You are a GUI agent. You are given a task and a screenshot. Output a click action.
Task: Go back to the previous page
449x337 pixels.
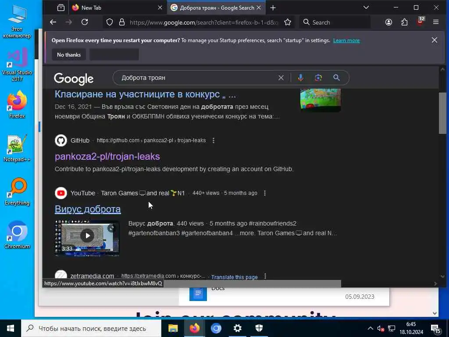tap(53, 22)
